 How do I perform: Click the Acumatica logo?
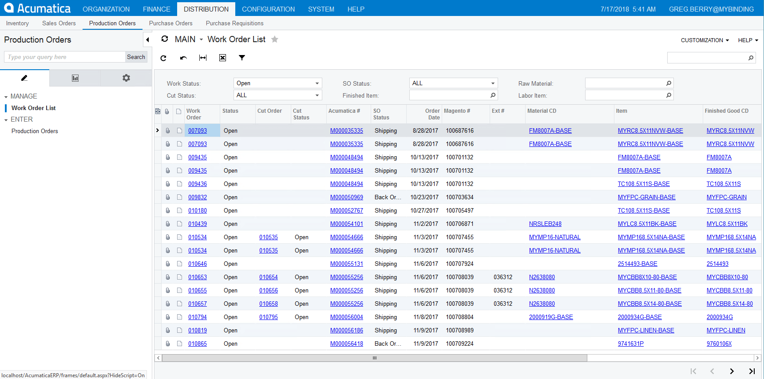37,8
